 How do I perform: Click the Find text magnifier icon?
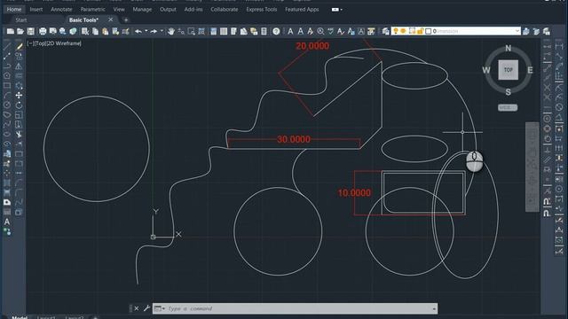320,32
